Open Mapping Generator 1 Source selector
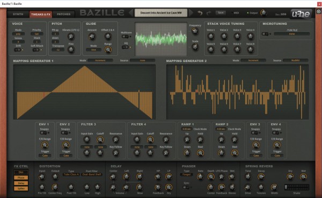Viewport: 322px width, 198px height. click(143, 60)
